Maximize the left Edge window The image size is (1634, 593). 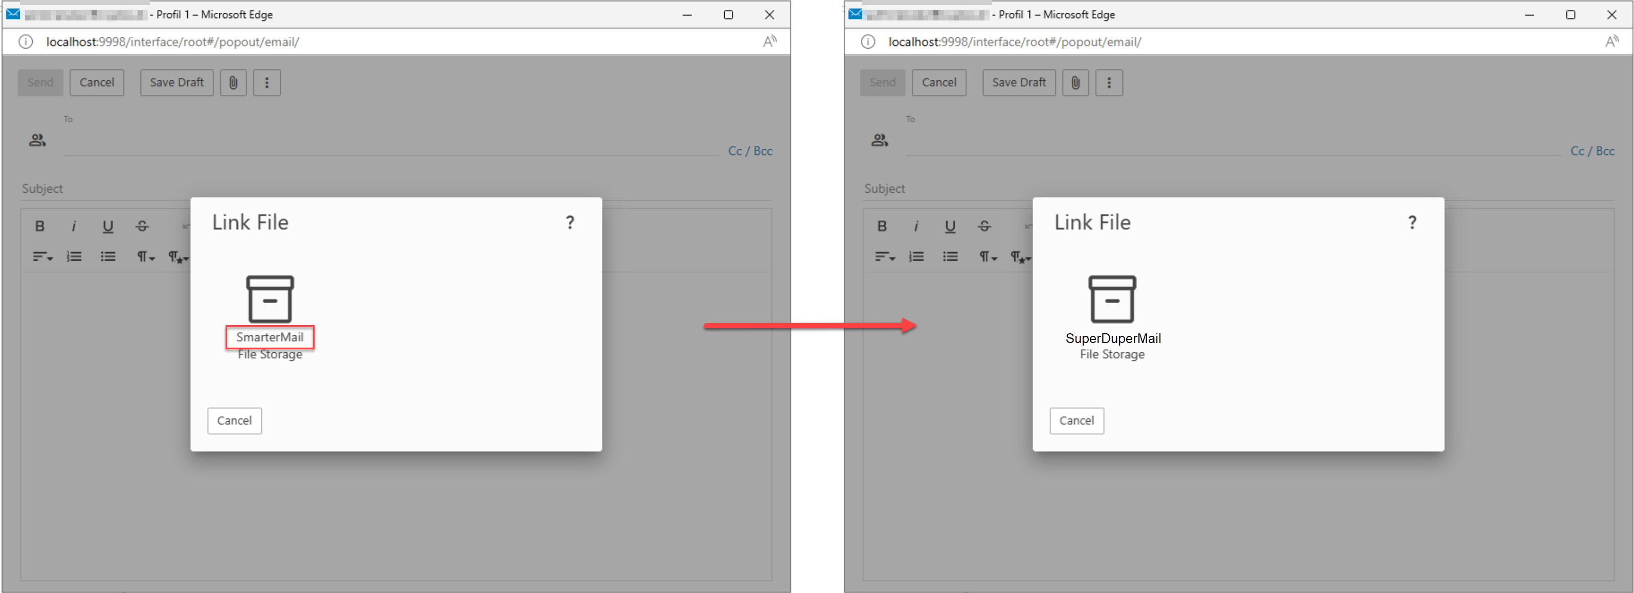pos(728,15)
